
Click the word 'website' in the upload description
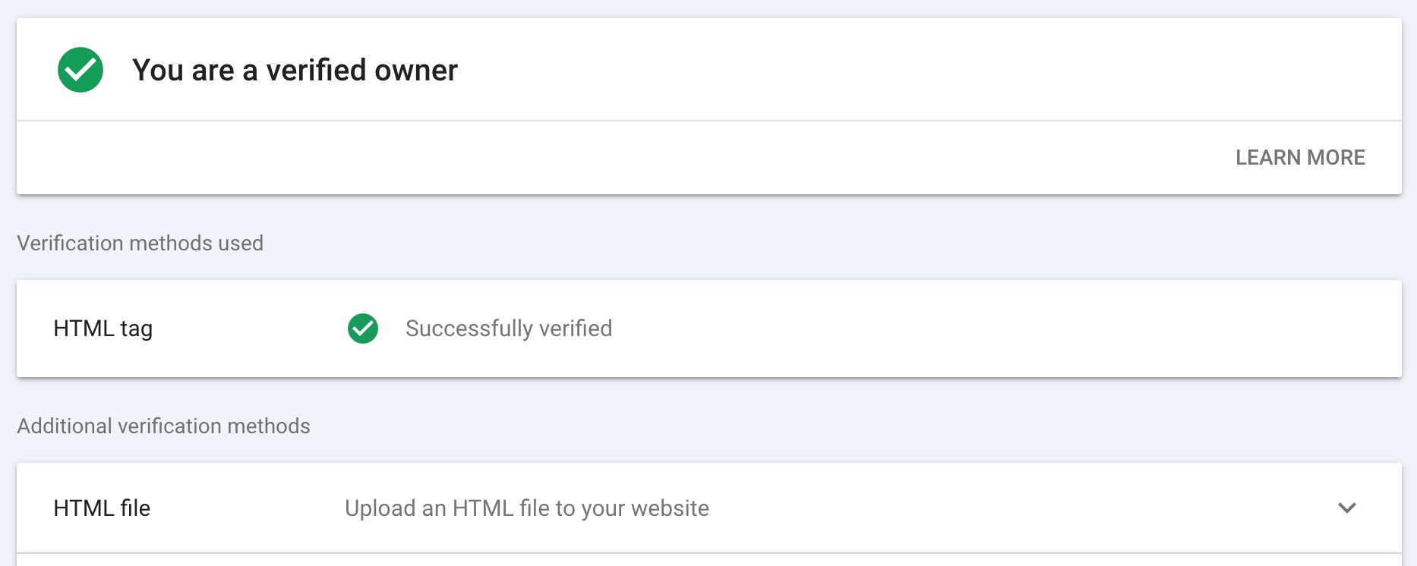(x=670, y=508)
